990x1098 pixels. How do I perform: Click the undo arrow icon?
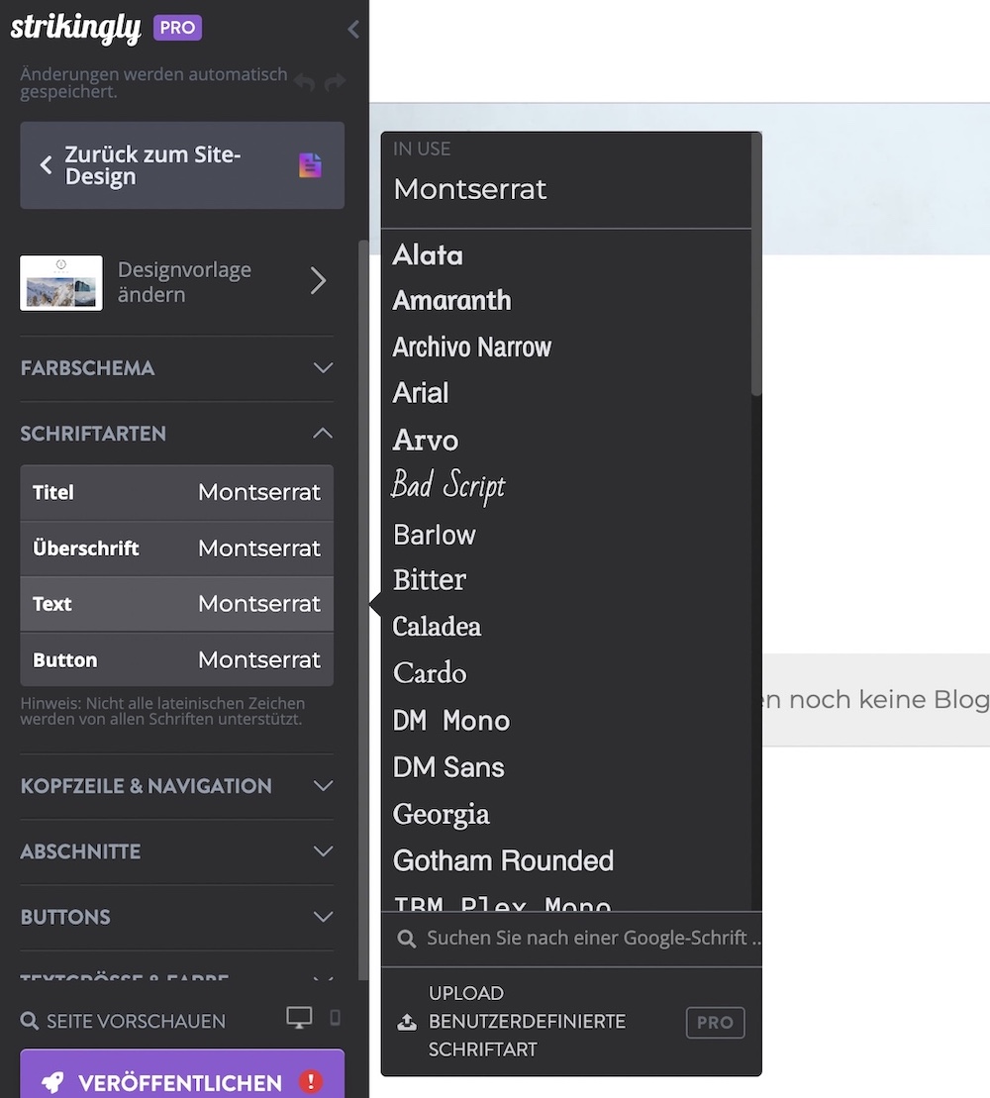(x=305, y=83)
